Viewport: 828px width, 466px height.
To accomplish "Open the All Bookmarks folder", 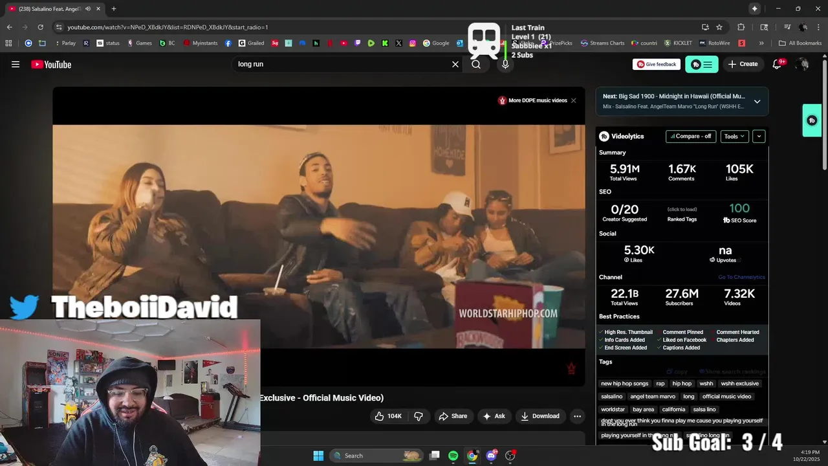I will (x=800, y=43).
